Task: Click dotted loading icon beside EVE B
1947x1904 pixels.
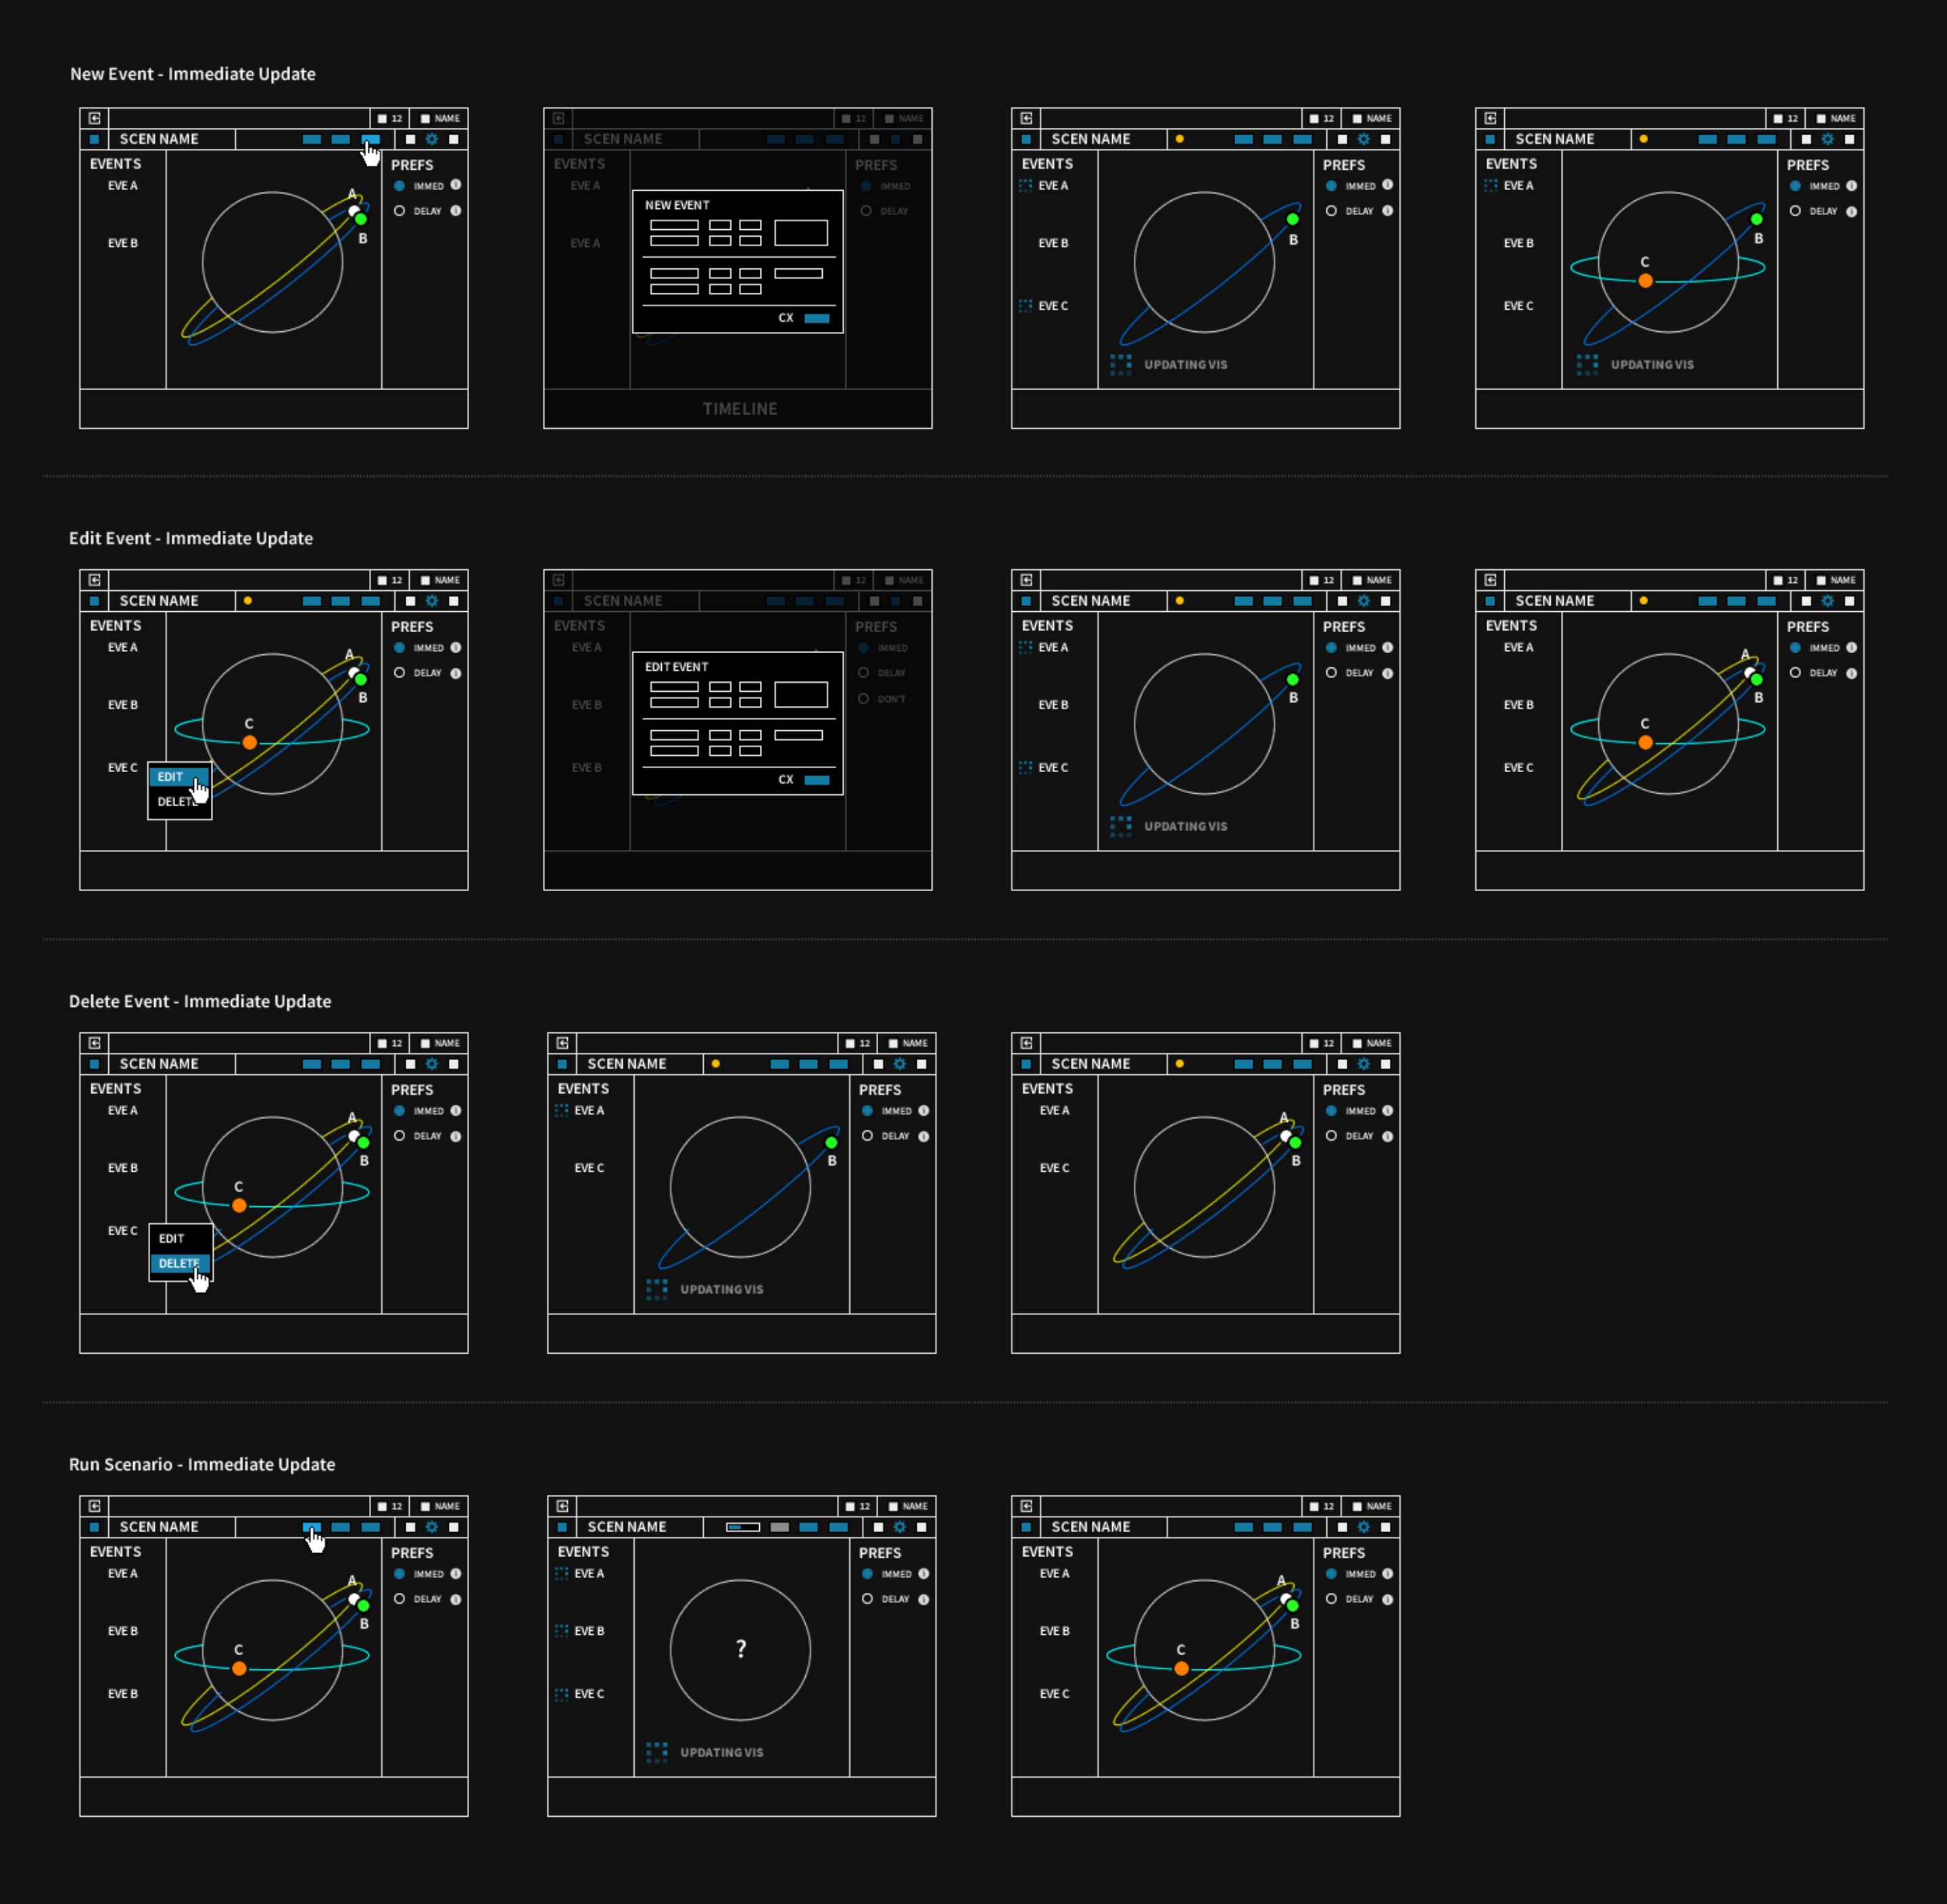Action: pos(562,1631)
